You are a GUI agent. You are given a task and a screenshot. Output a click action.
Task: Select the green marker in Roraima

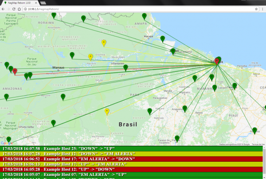pyautogui.click(x=54, y=16)
